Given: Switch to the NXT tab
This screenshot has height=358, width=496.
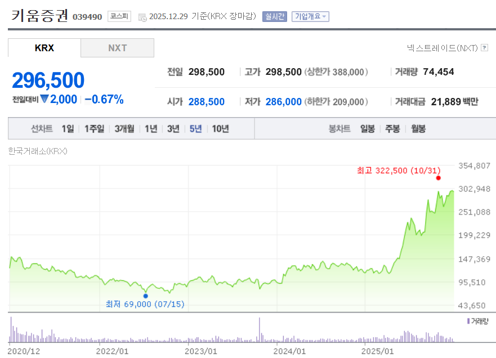Looking at the screenshot, I should [x=117, y=48].
